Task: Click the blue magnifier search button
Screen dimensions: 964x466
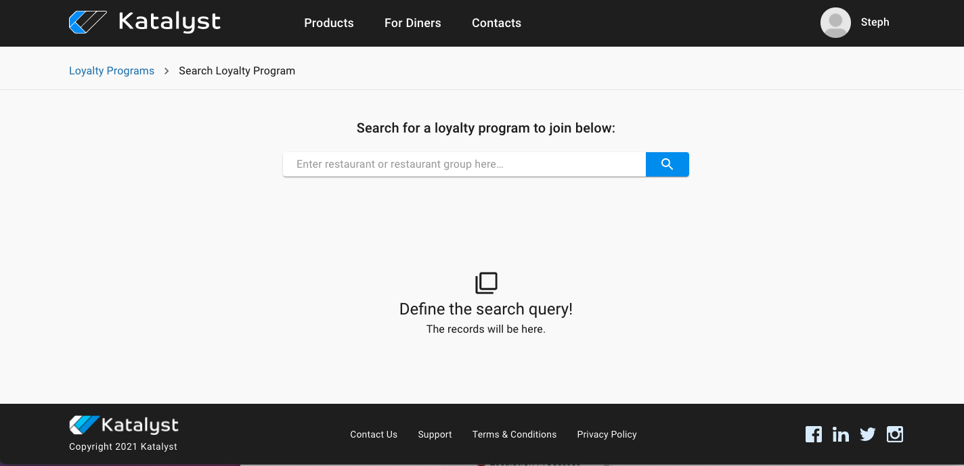Action: tap(667, 164)
